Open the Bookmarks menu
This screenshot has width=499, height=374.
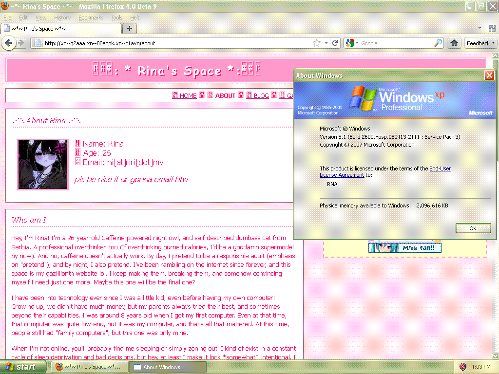[x=91, y=18]
